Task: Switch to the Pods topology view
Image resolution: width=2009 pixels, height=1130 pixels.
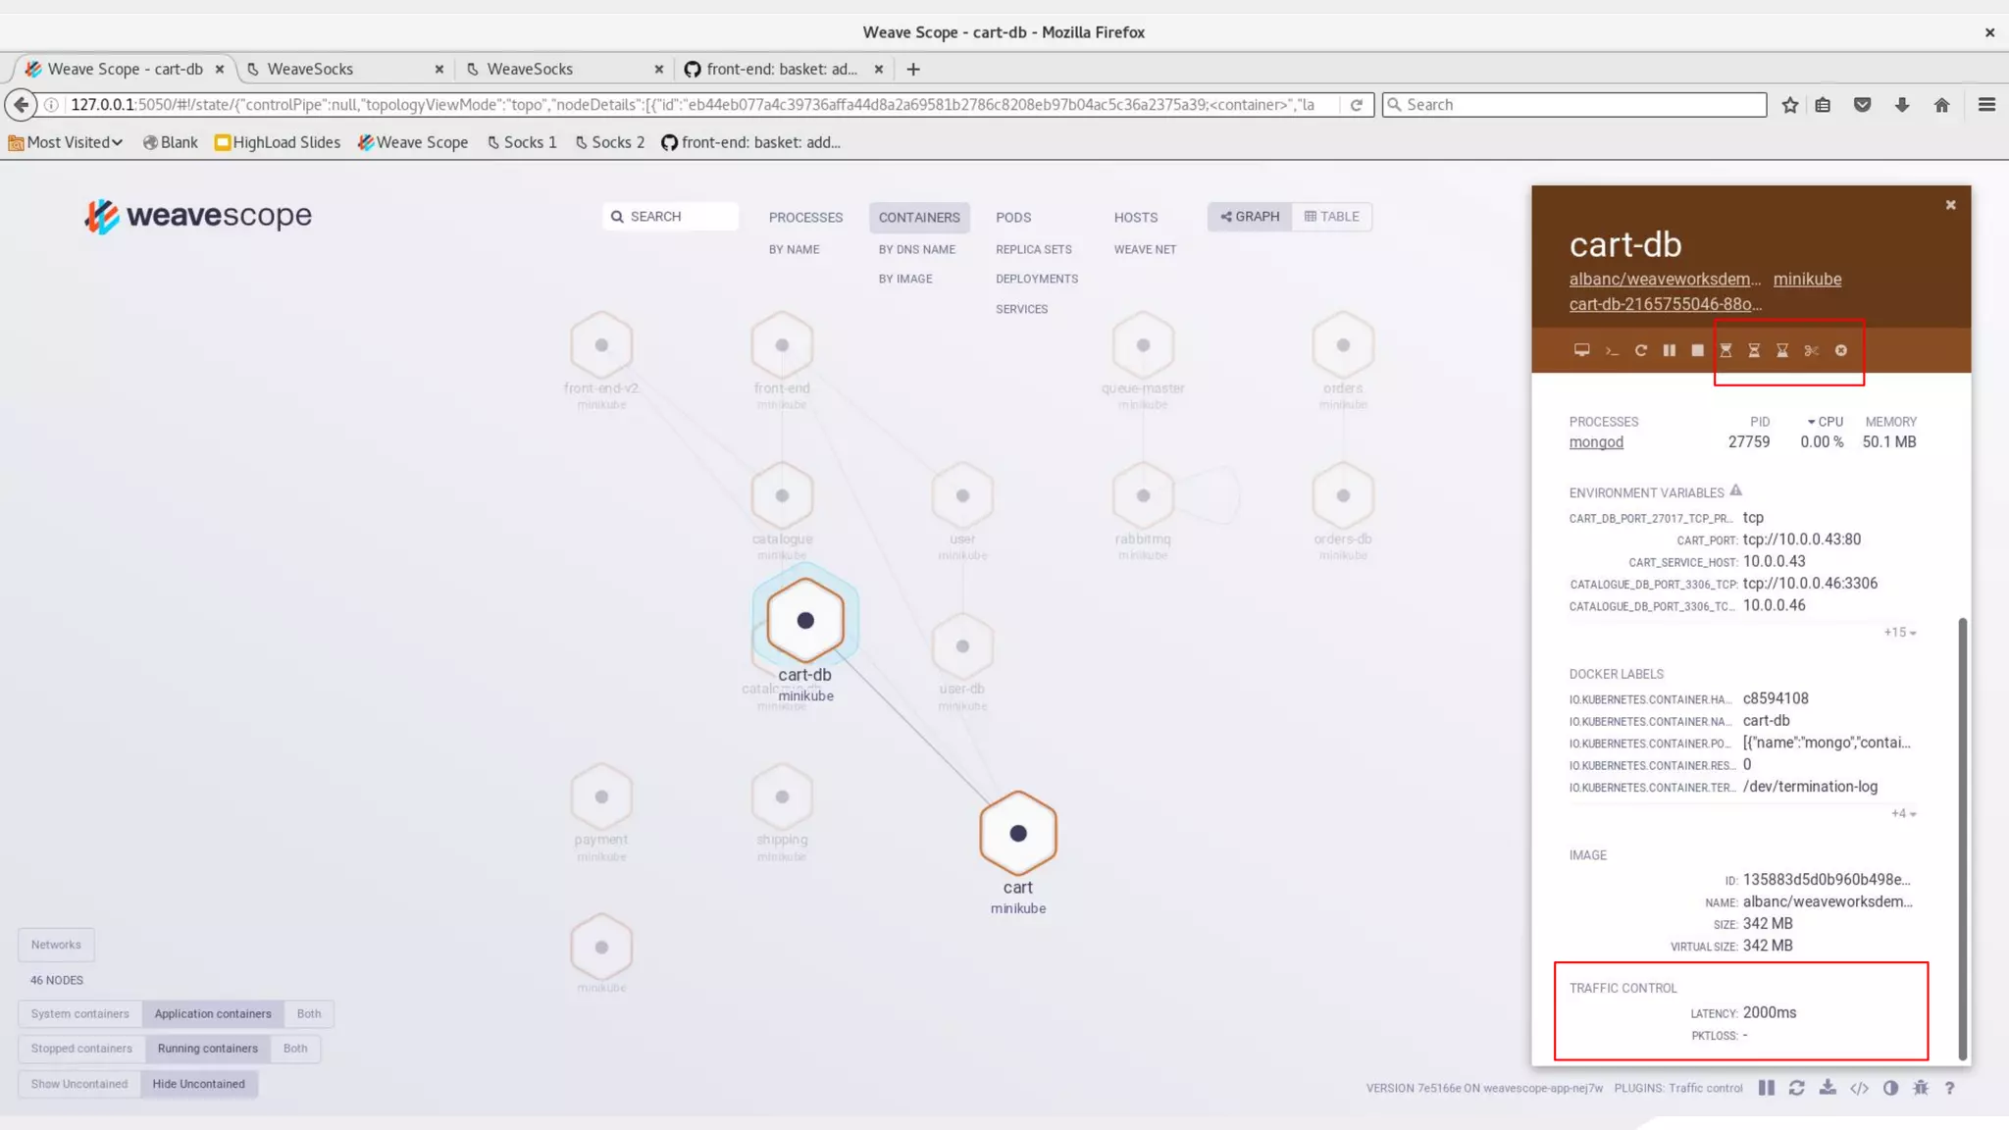Action: click(x=1012, y=217)
